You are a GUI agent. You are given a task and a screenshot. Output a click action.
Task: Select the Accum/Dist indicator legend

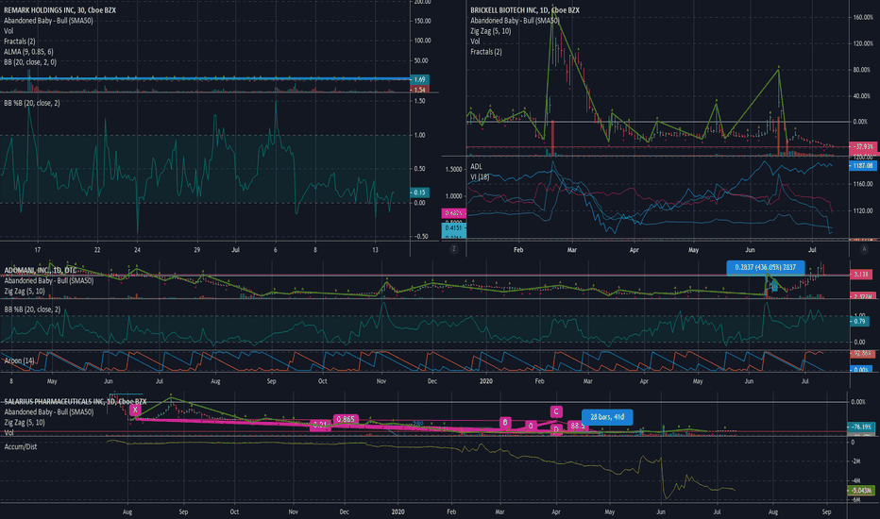coord(21,447)
